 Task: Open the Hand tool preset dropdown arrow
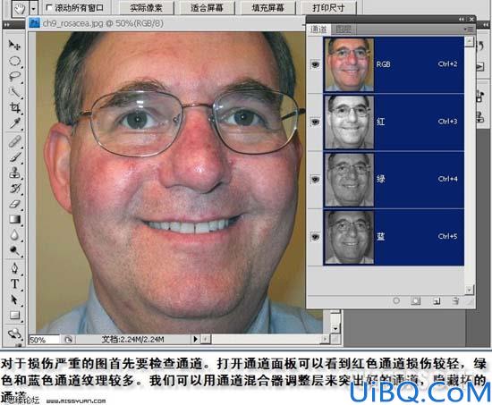pos(34,8)
